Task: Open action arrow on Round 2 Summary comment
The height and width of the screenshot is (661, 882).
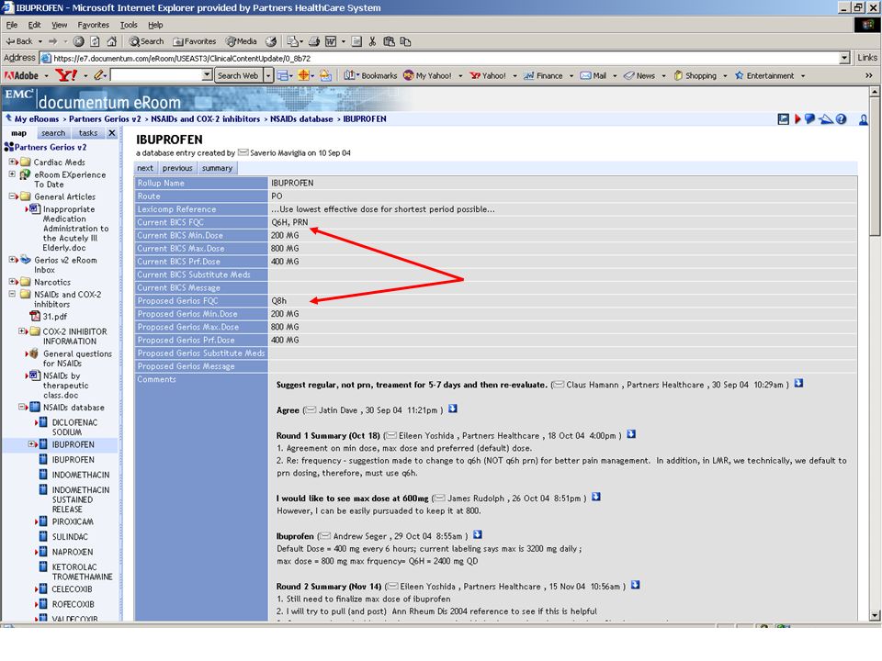Action: (635, 586)
